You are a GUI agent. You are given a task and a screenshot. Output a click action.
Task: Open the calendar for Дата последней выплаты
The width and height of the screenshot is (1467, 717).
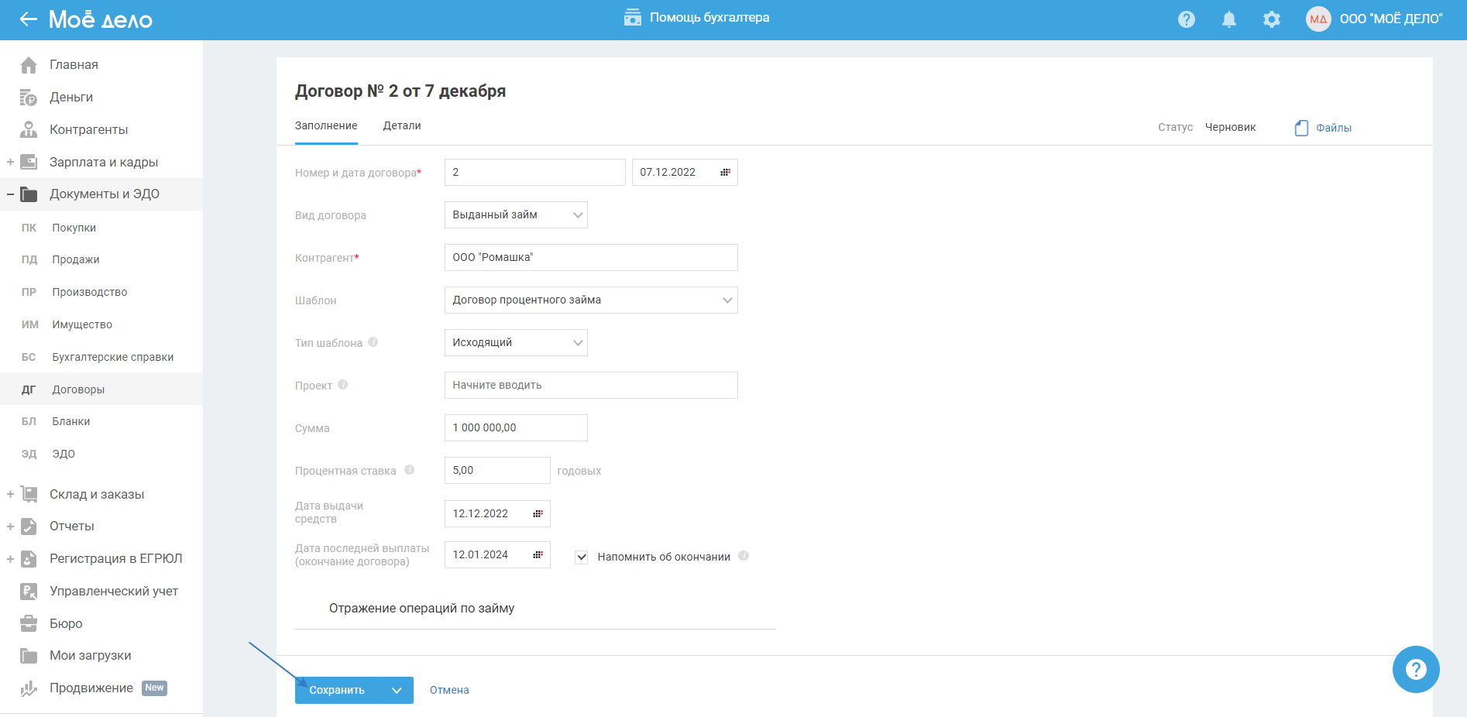pos(538,554)
